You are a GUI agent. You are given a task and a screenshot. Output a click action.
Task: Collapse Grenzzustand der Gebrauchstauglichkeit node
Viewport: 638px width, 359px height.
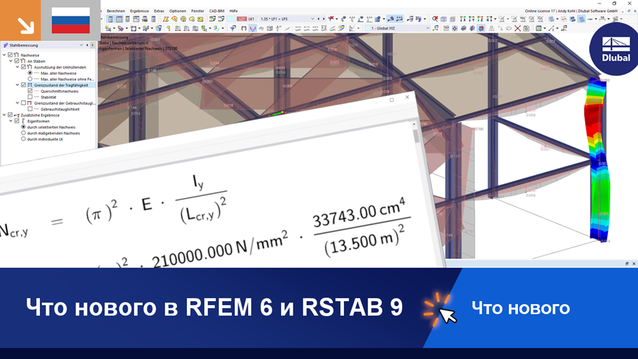[17, 103]
